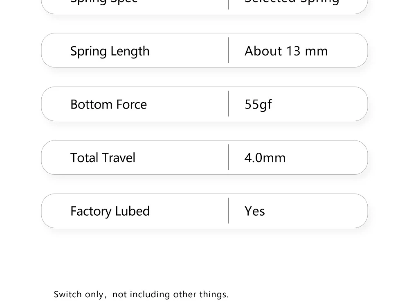409x303 pixels.
Task: Click the word 'Lubed' in Factory Lubed
Action: click(x=132, y=211)
